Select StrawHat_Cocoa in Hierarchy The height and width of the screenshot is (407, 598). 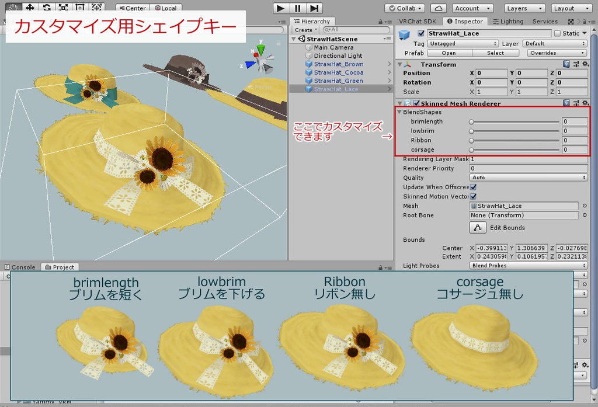(339, 72)
